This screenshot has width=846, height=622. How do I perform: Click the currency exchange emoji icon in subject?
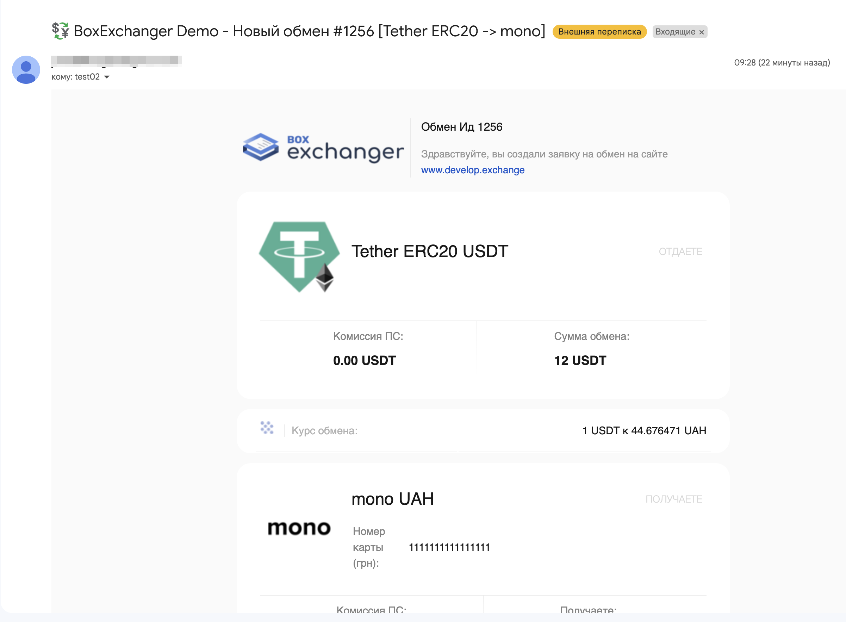60,31
